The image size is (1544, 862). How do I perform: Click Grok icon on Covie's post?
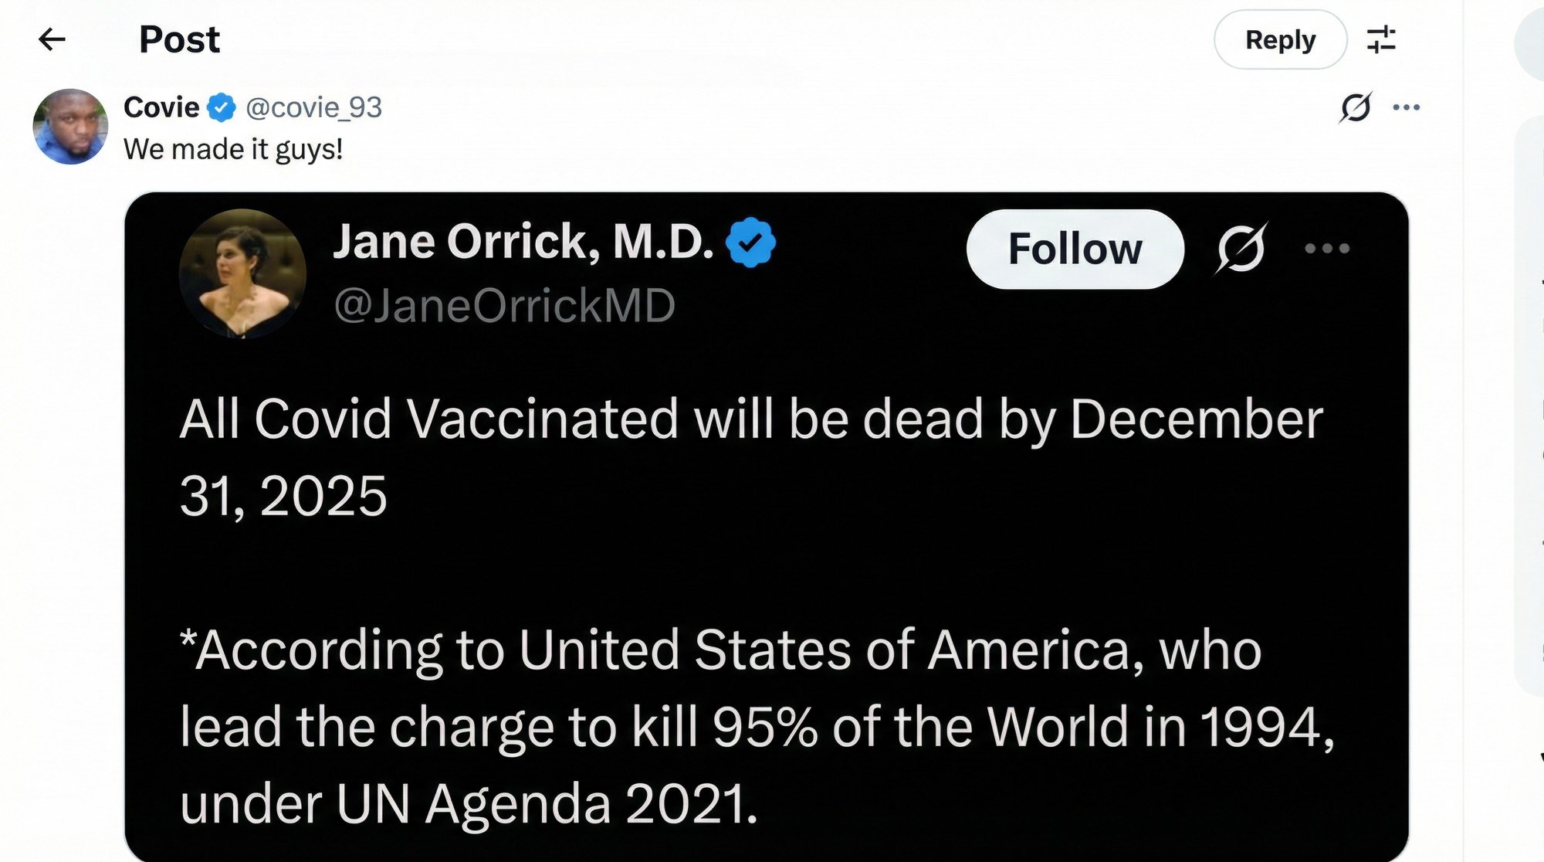(1356, 107)
